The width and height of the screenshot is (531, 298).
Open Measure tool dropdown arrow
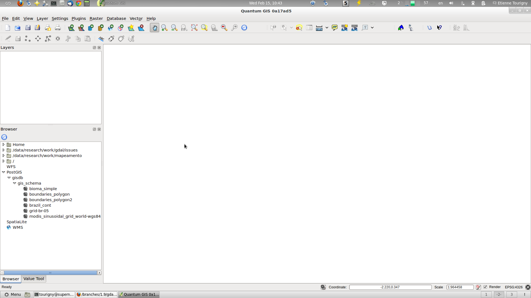(x=327, y=28)
